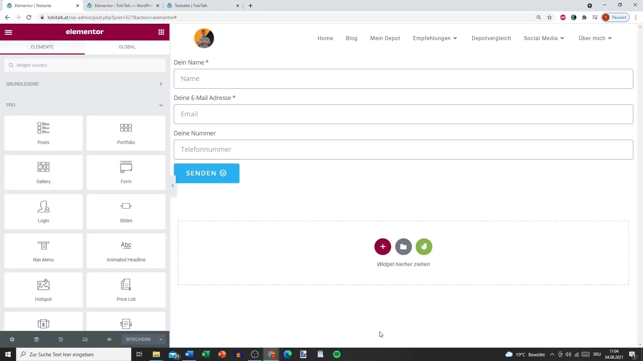Switch to the ELEMENTE tab
This screenshot has width=643, height=361.
[x=43, y=47]
